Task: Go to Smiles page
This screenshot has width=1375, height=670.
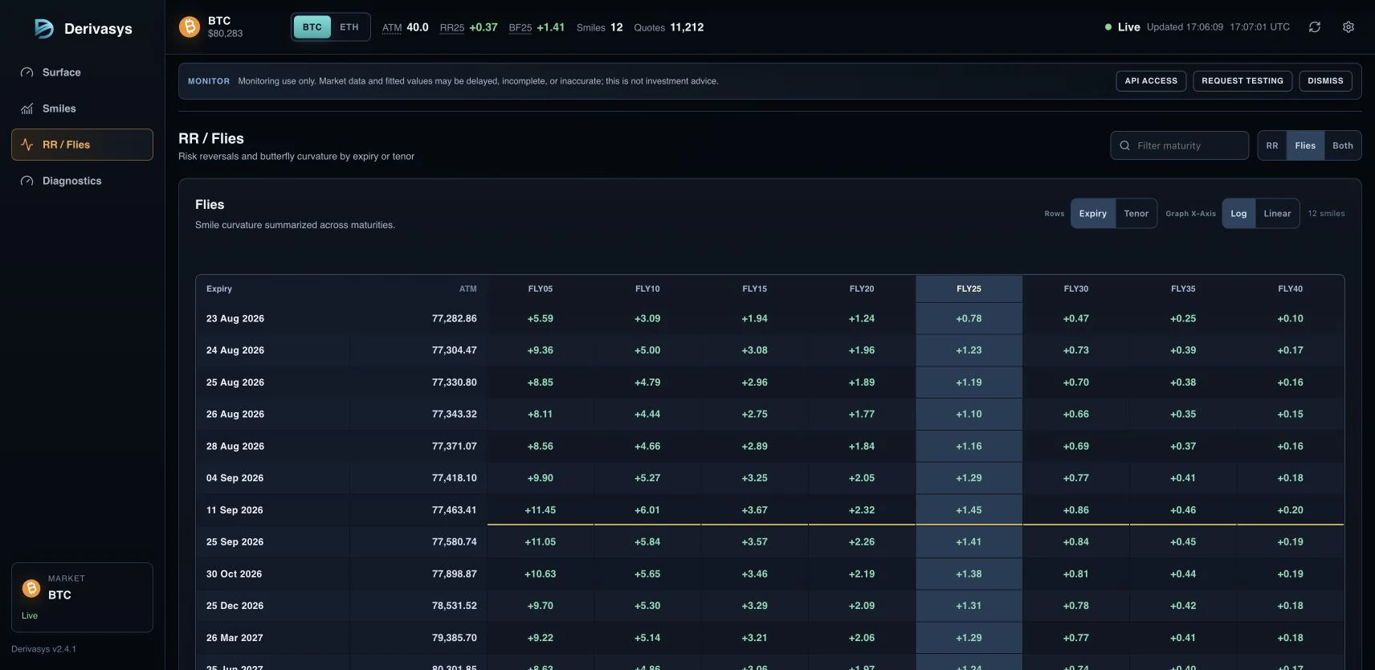Action: pyautogui.click(x=82, y=108)
